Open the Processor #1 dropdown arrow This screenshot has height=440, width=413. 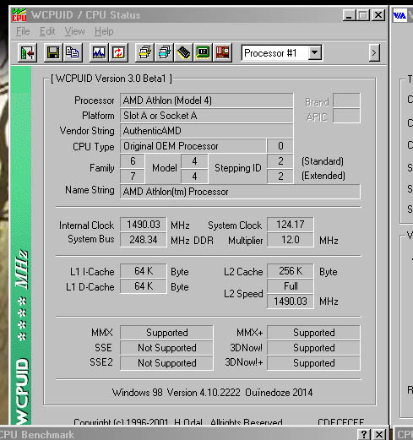315,52
